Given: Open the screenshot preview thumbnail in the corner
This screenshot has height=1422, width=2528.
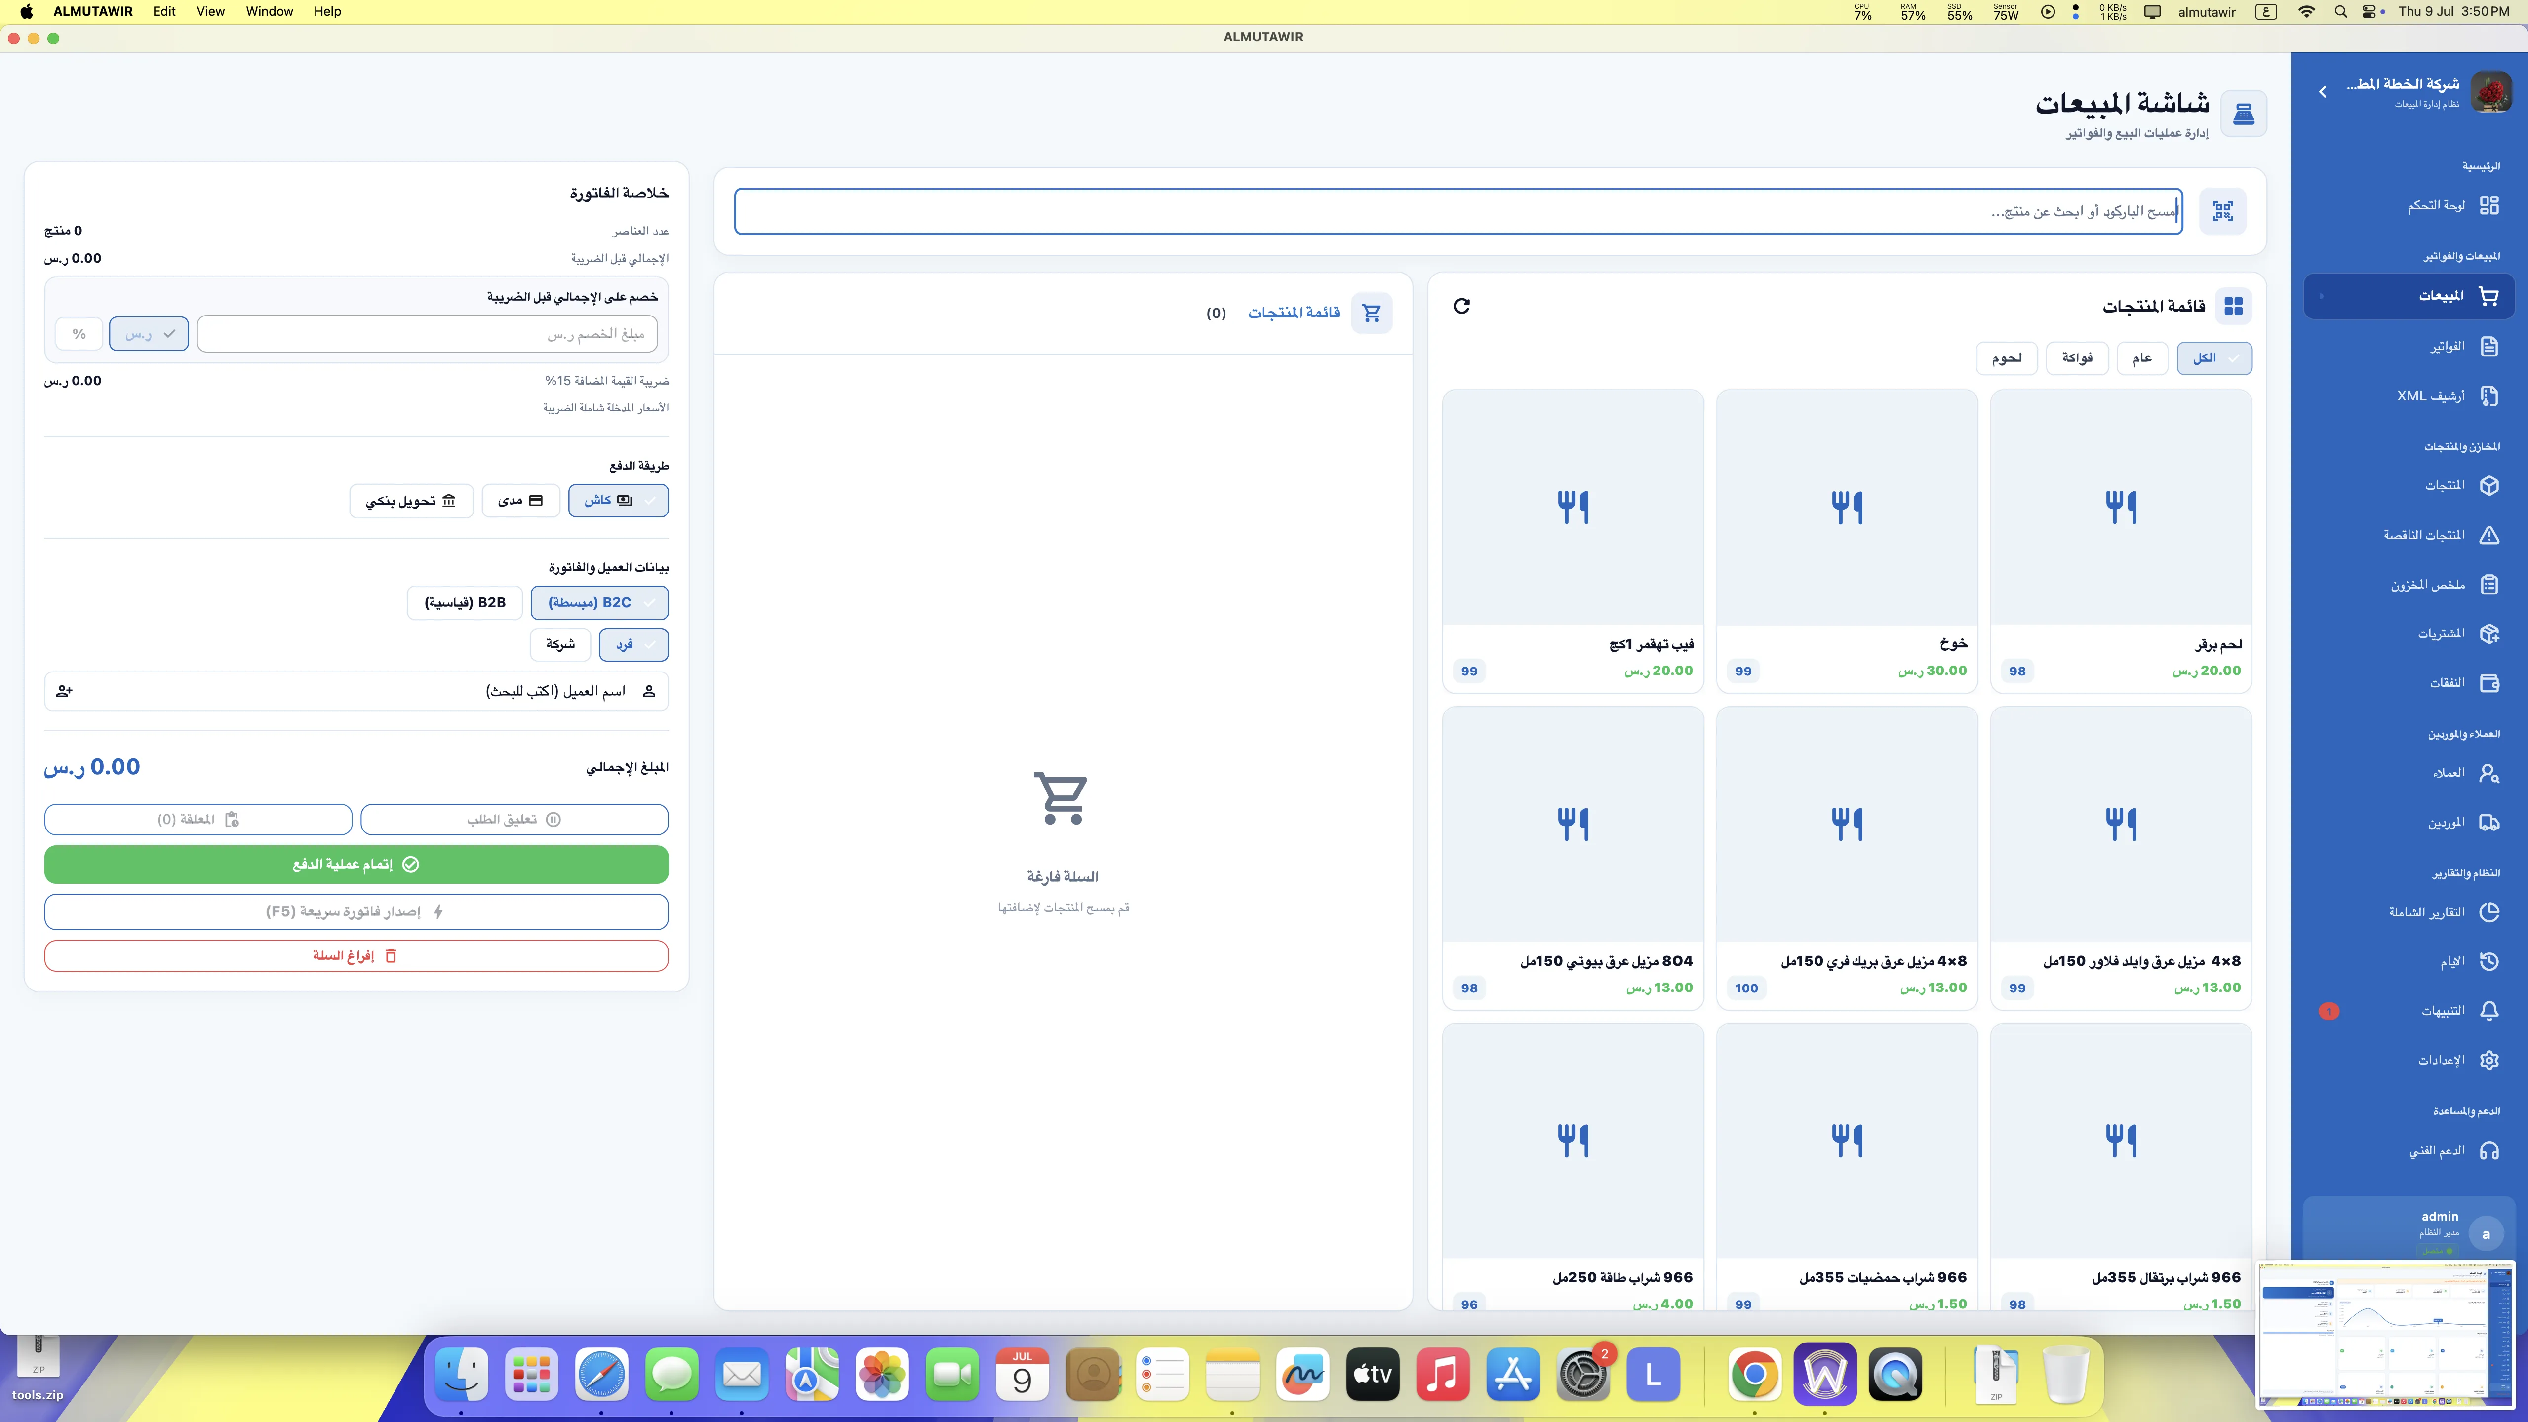Looking at the screenshot, I should 2387,1336.
